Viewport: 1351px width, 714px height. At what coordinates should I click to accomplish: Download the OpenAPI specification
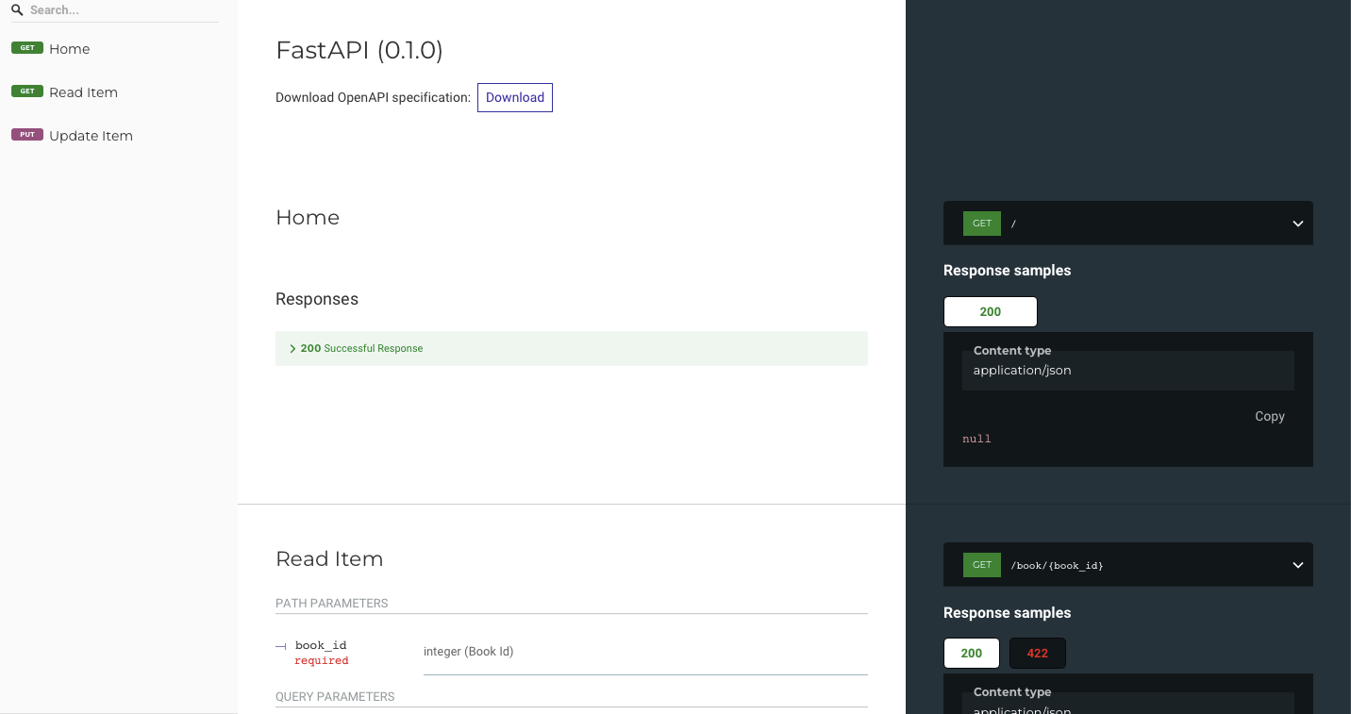click(515, 97)
